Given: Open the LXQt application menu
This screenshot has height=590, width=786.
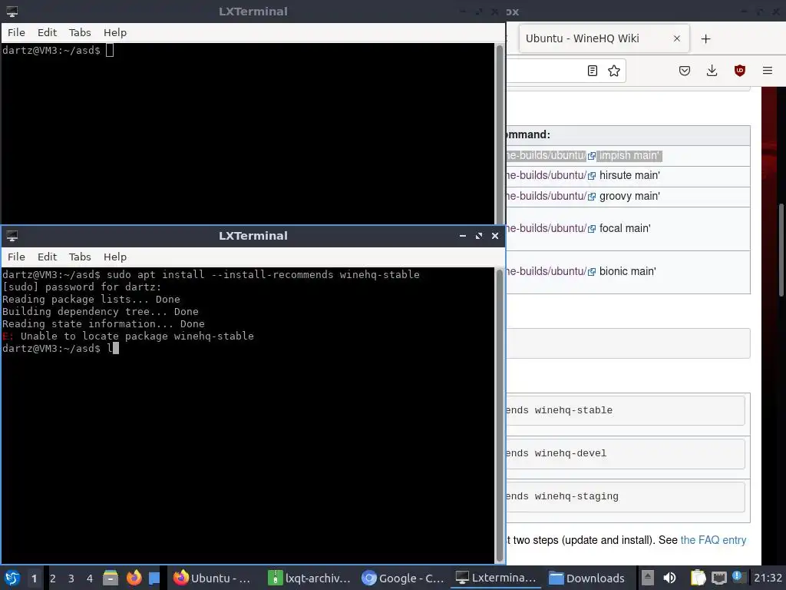Looking at the screenshot, I should click(12, 578).
